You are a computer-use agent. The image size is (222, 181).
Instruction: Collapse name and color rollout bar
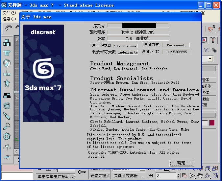pyautogui.click(x=209, y=115)
